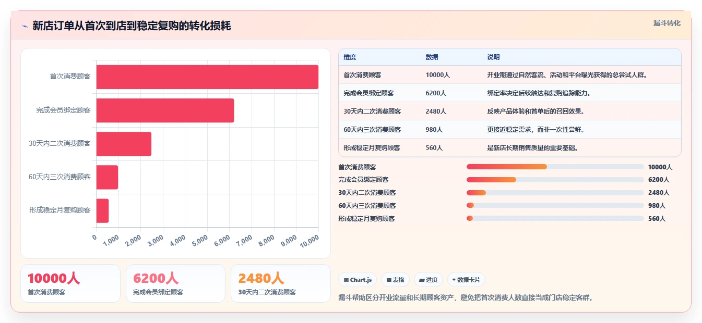Click the footer note starting with 漏斗帮助区分
702x323 pixels.
coord(466,298)
